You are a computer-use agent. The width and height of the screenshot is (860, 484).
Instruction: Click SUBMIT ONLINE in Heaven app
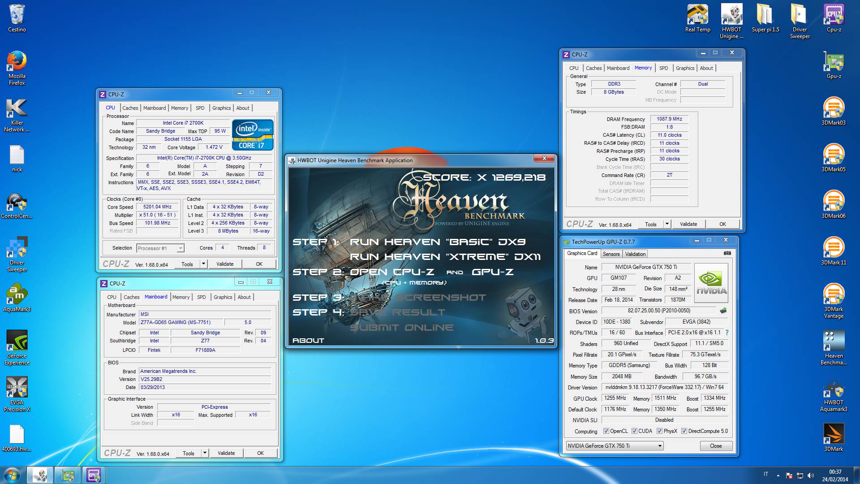401,328
